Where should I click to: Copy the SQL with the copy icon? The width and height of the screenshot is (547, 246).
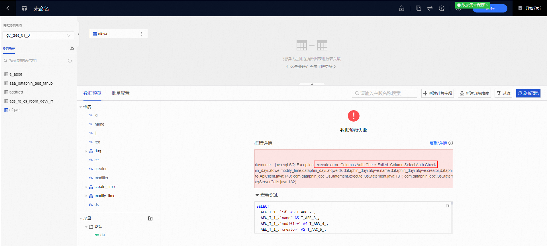[448, 206]
